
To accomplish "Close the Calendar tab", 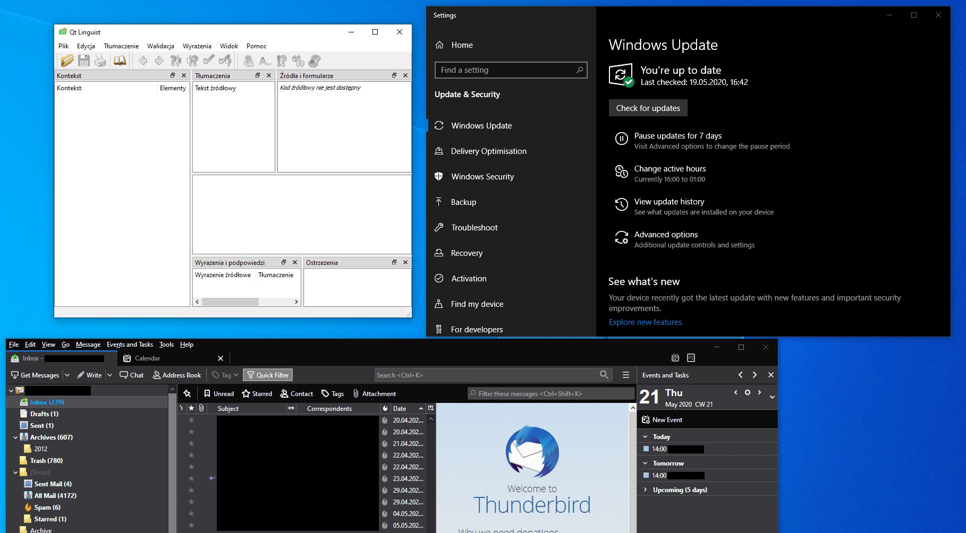I will [x=221, y=358].
